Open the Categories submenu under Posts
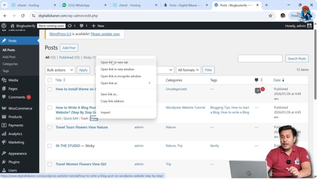This screenshot has width=317, height=179. [10, 64]
